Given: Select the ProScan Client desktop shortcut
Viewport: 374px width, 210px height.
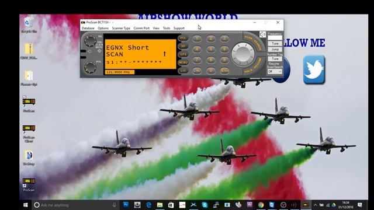Looking at the screenshot, I should (29, 134).
